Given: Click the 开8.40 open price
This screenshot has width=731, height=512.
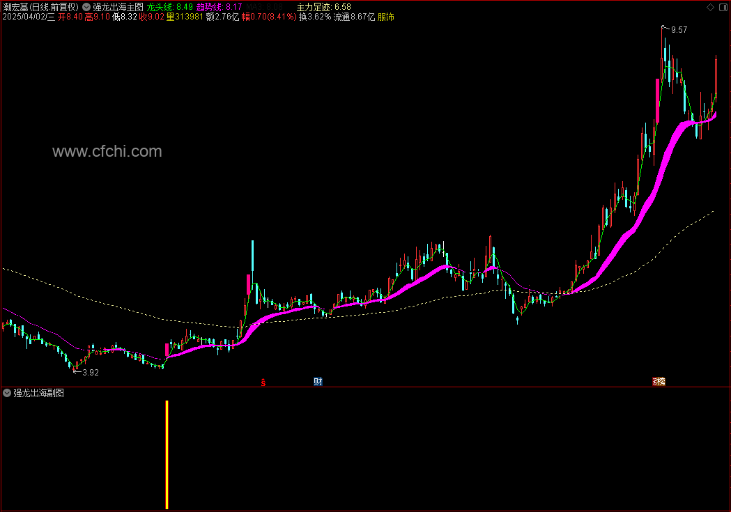Looking at the screenshot, I should pos(70,17).
